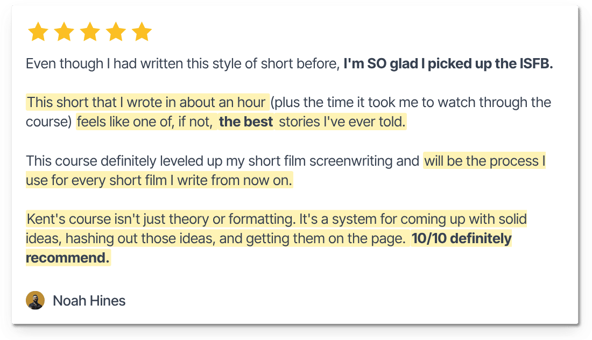Viewport: 592px width, 340px height.
Task: Select the third star in the rating
Action: 90,32
